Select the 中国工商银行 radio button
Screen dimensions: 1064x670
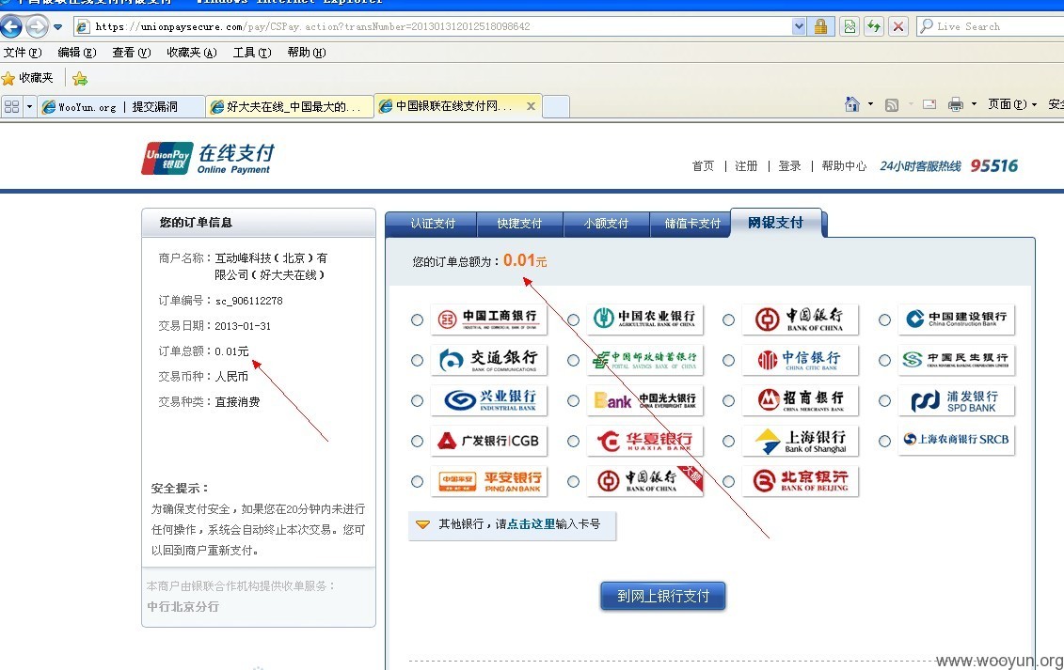(x=418, y=320)
